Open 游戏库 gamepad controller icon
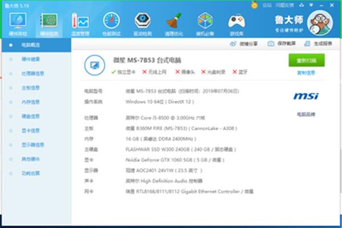The image size is (342, 228). 237,21
